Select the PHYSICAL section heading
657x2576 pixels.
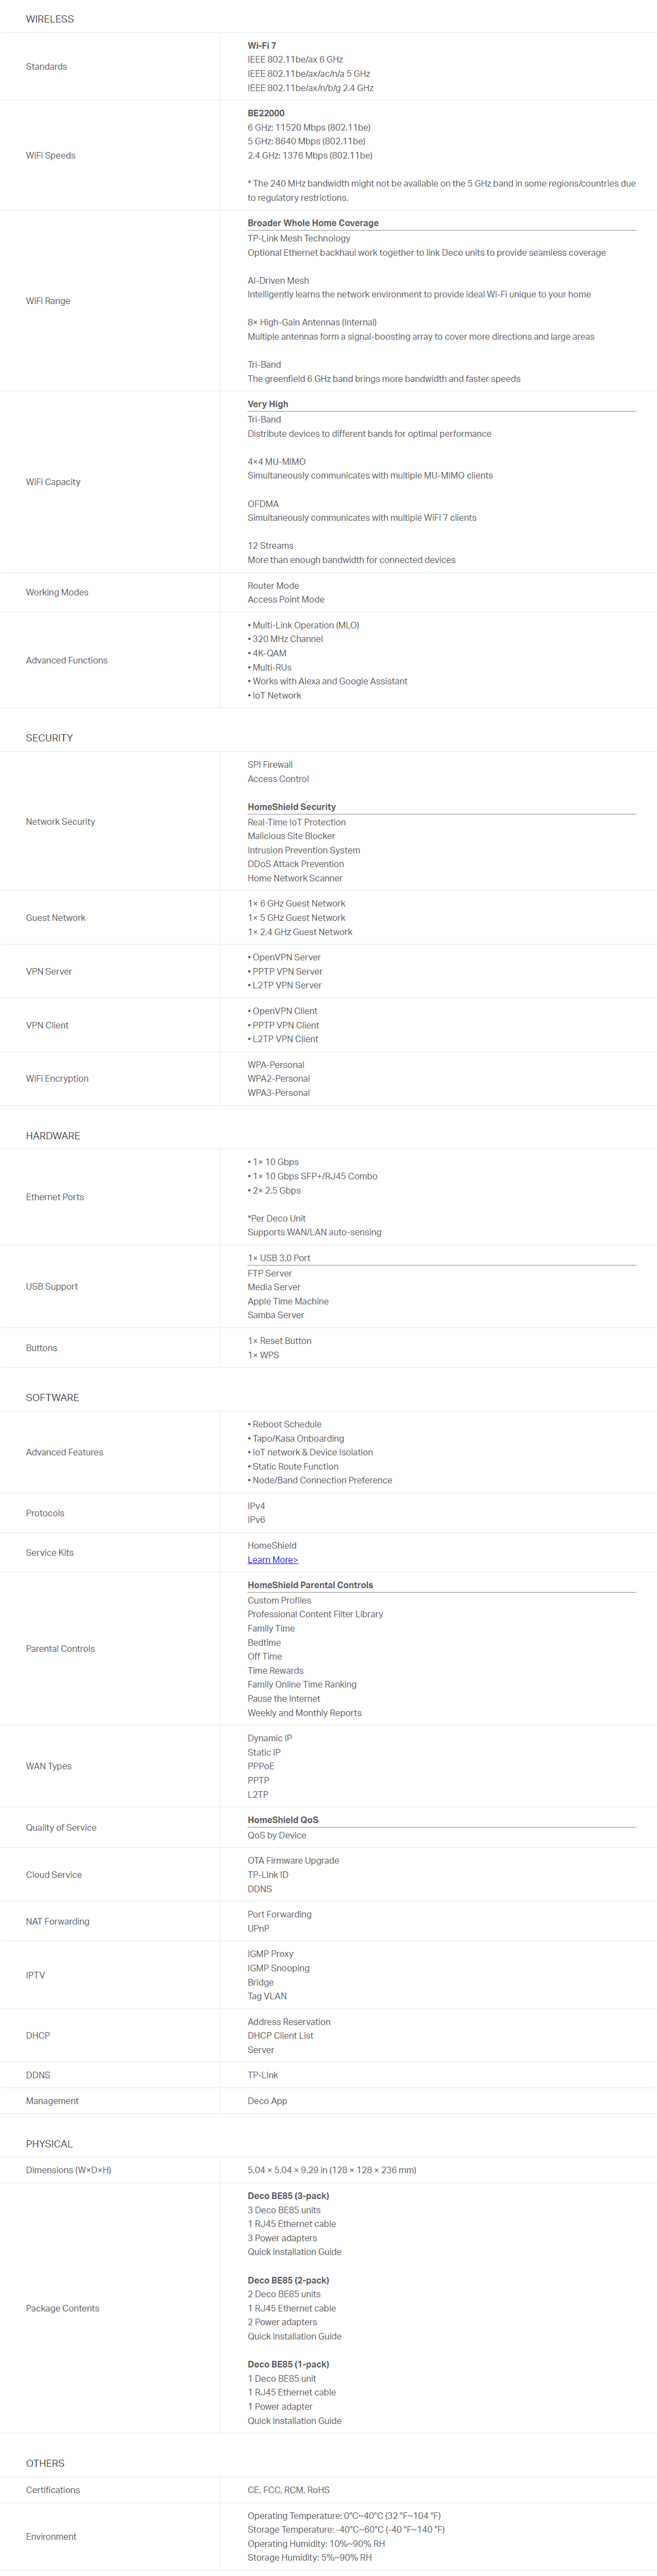pyautogui.click(x=49, y=2144)
